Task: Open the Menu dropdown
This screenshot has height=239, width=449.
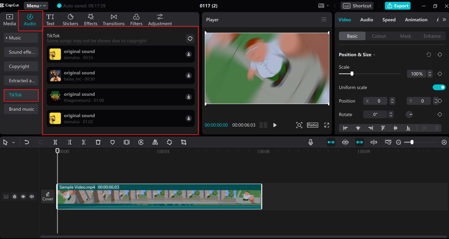Action: 36,6
